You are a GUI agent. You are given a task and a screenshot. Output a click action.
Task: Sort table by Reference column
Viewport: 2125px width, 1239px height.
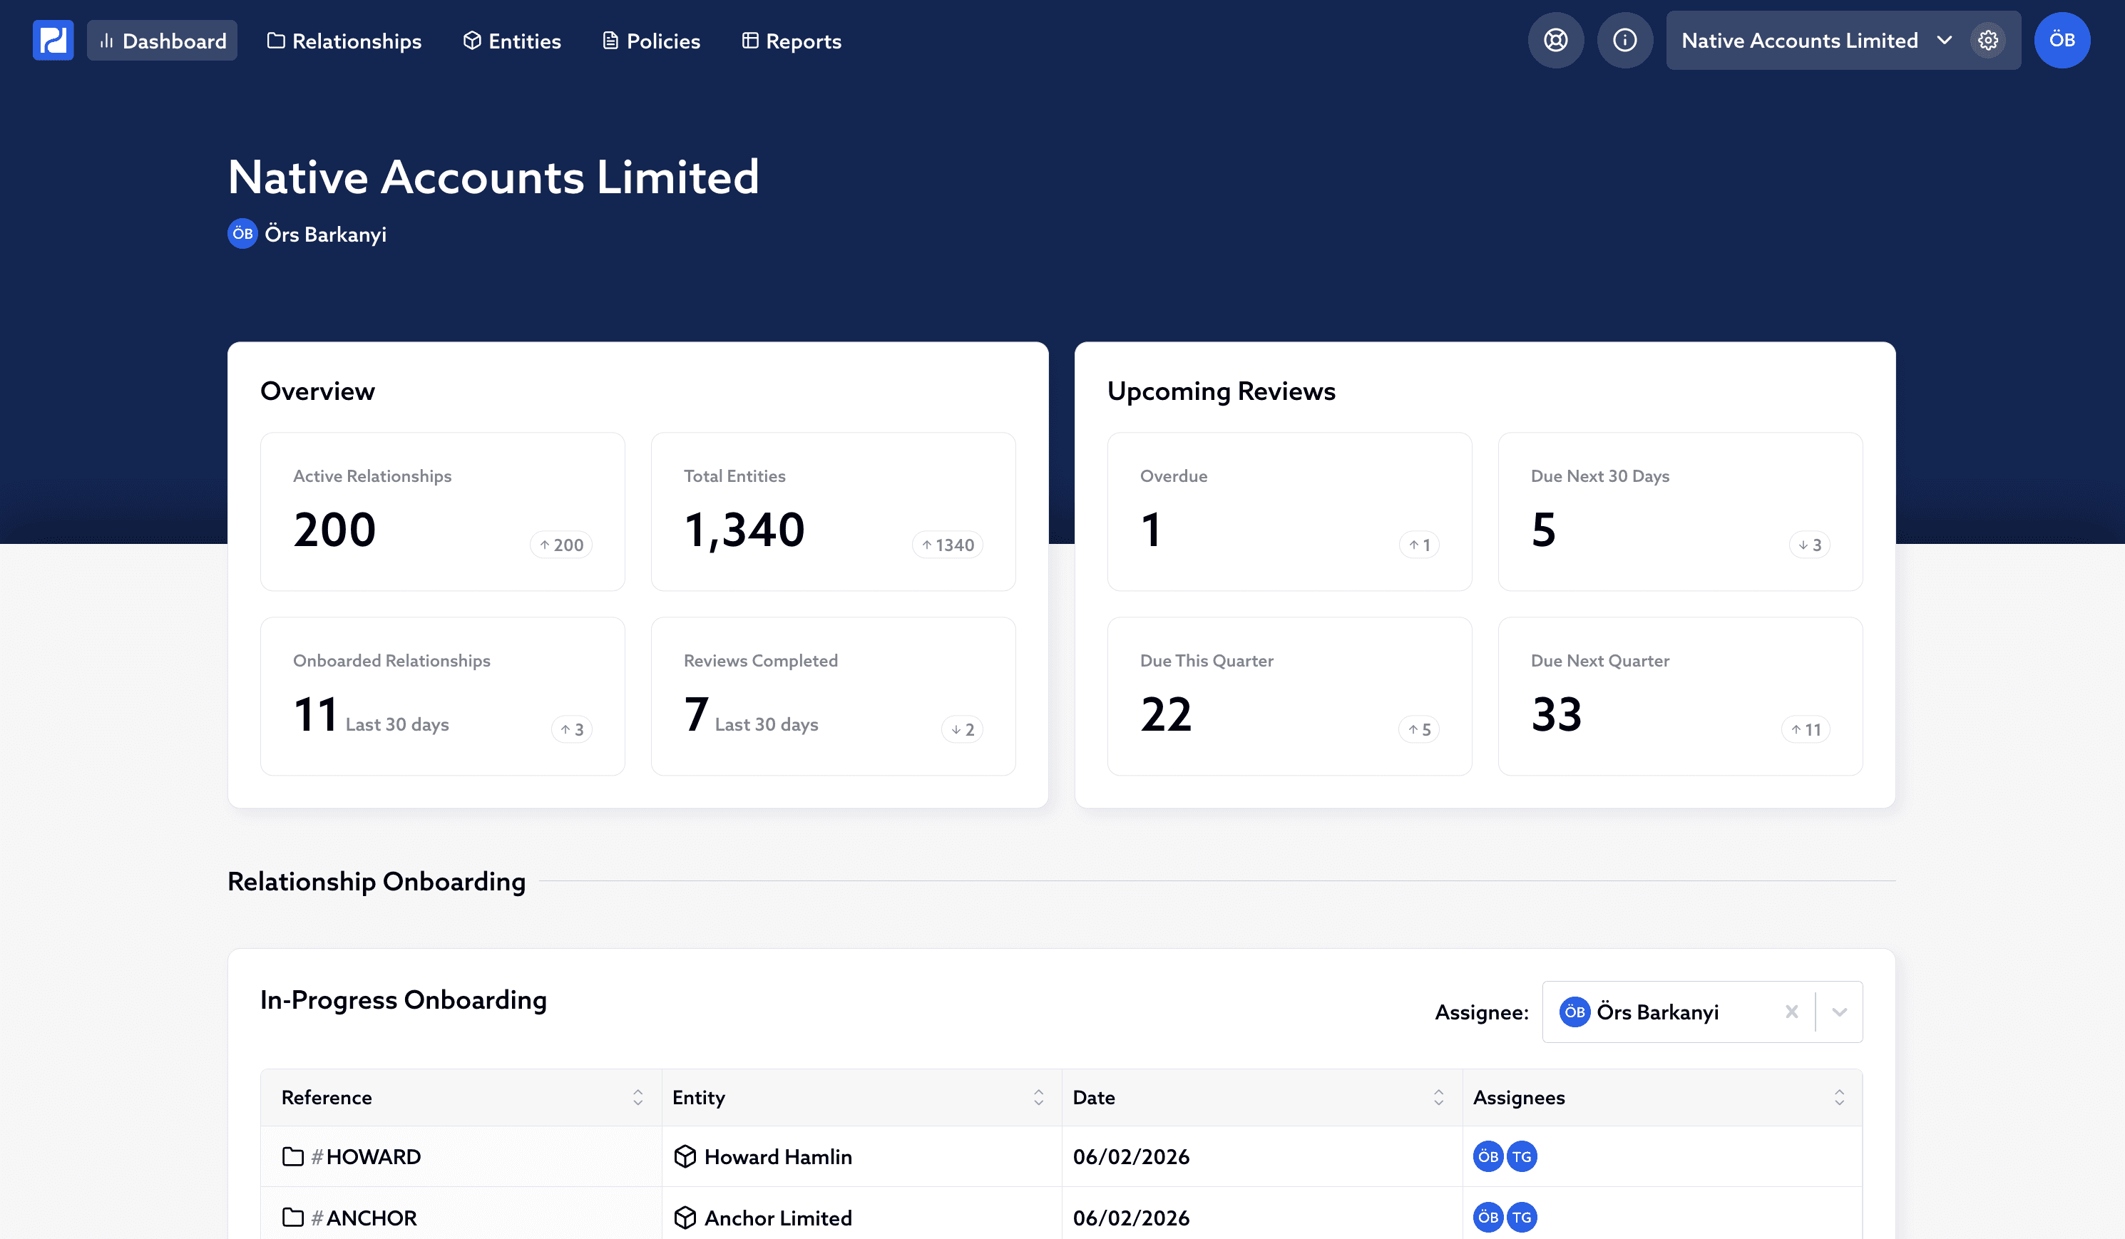pyautogui.click(x=637, y=1096)
